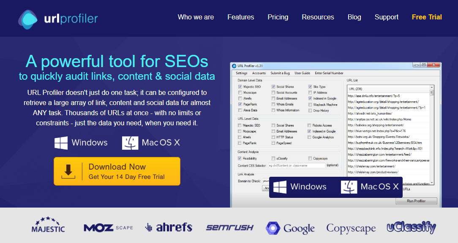This screenshot has width=458, height=243.
Task: Open the Free Trial link
Action: click(427, 17)
